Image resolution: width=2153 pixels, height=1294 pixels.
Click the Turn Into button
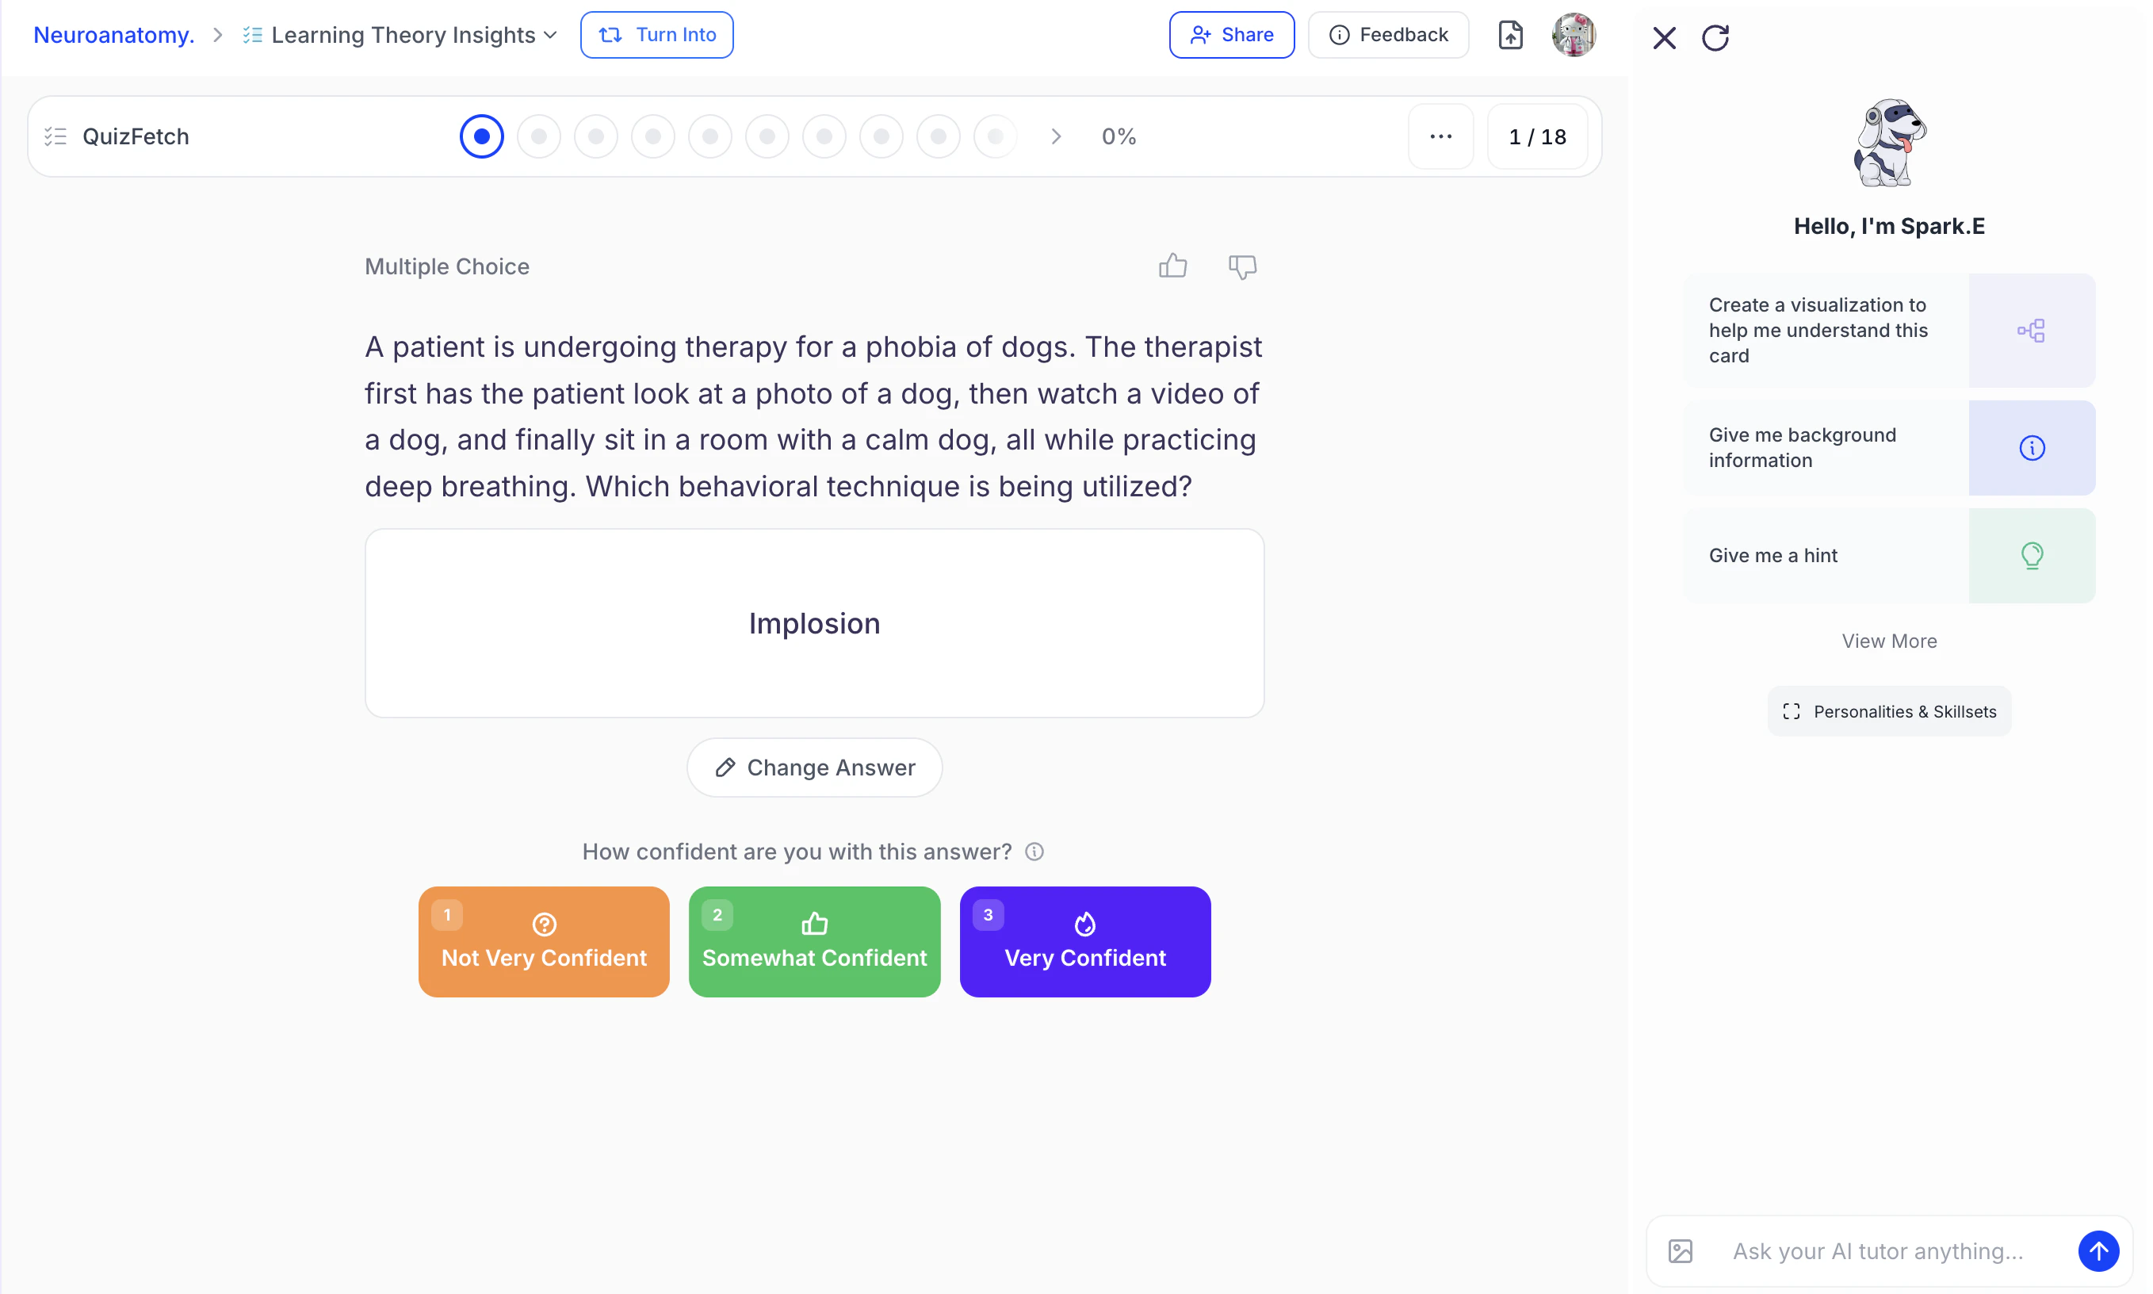656,35
